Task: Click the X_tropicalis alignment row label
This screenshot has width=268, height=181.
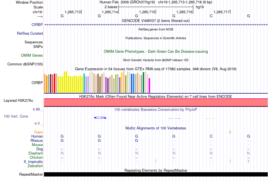Action: (33, 162)
